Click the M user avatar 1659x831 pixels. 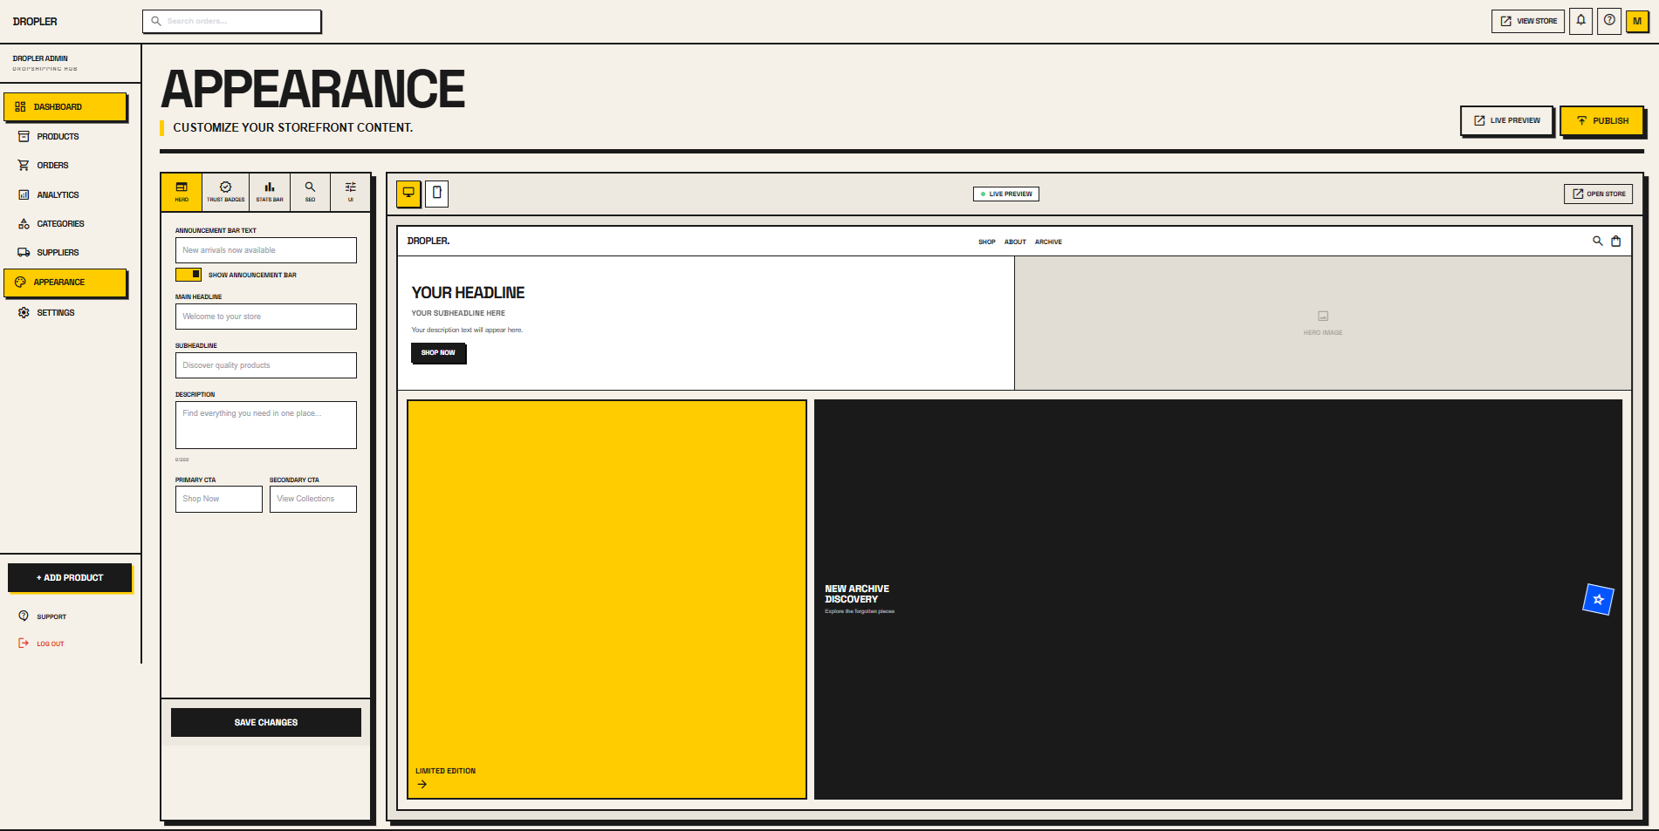(x=1638, y=20)
